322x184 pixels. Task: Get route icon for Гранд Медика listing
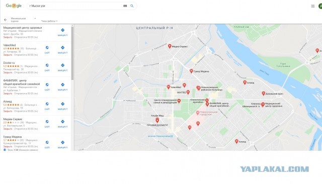point(62,142)
